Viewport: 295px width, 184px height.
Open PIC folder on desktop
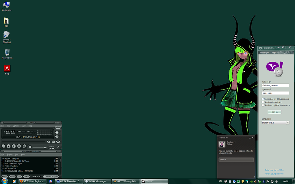[6, 22]
